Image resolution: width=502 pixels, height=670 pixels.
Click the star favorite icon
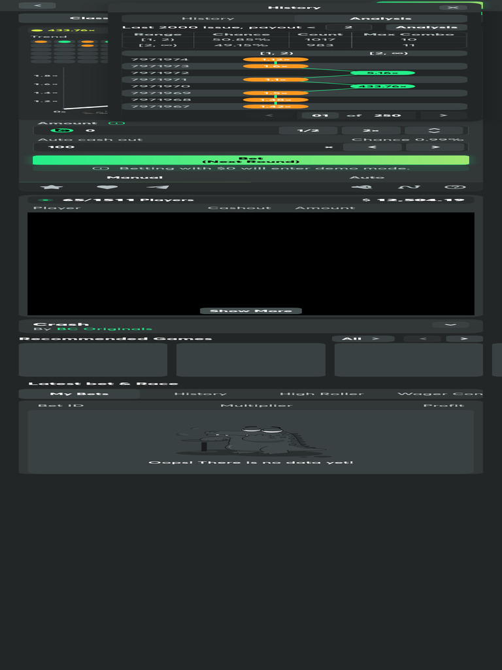tap(52, 187)
